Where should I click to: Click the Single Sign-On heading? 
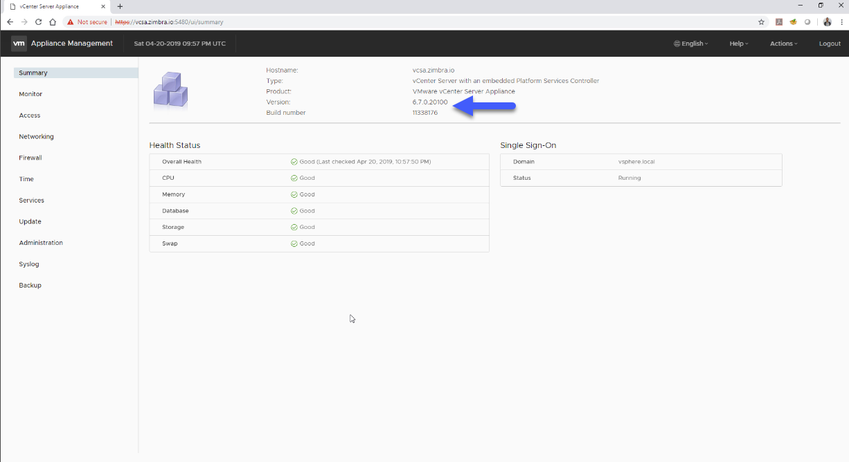click(528, 145)
